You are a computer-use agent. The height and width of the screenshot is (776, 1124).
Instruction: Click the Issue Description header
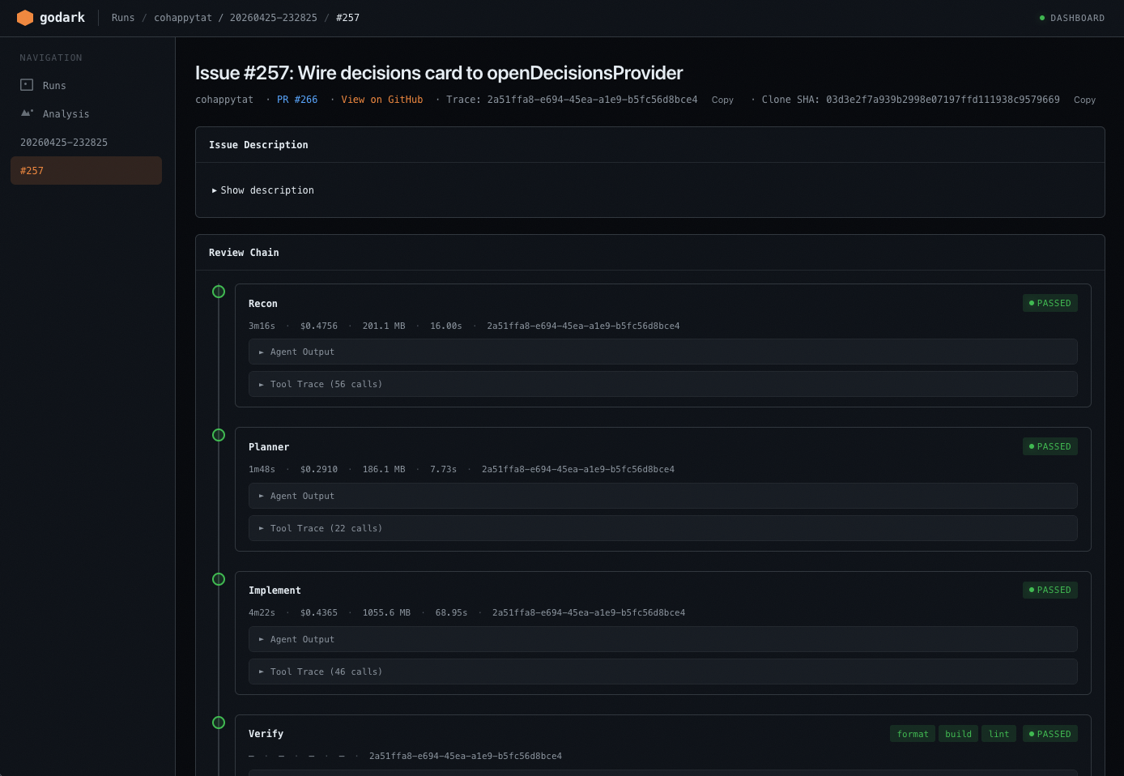(258, 145)
